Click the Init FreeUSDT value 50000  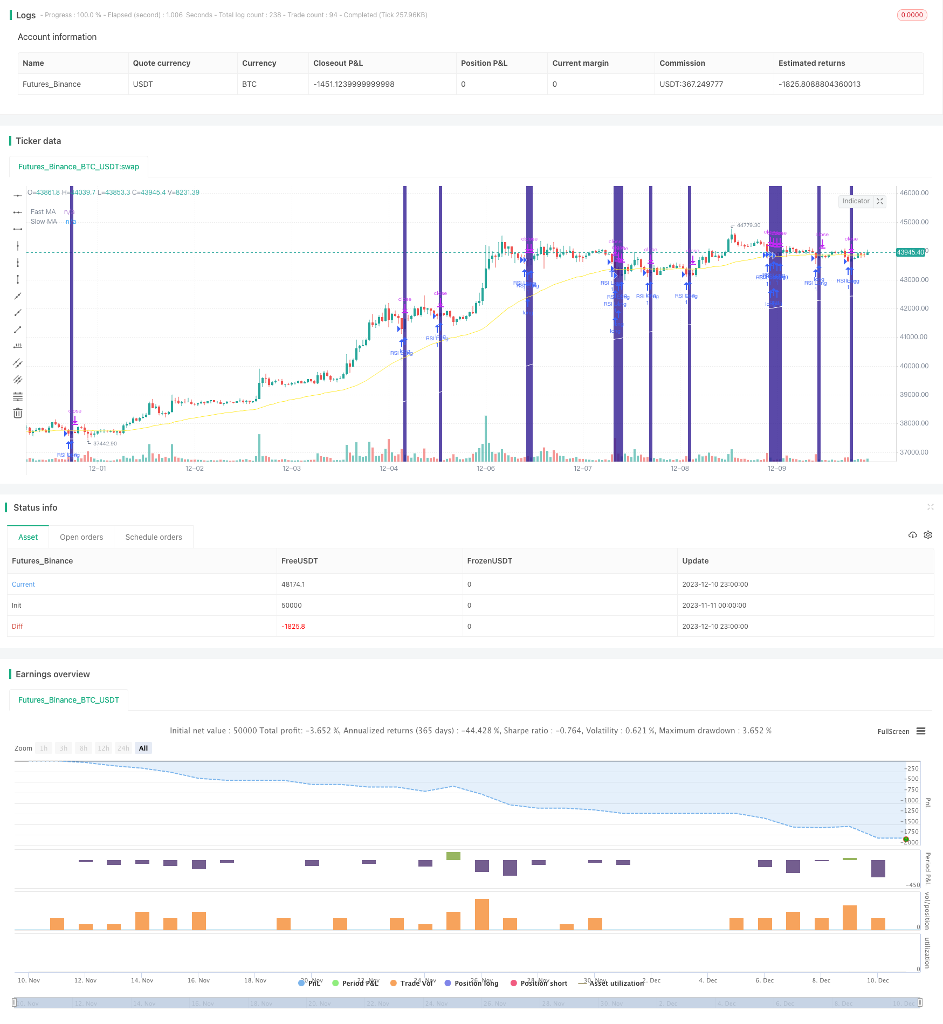292,605
